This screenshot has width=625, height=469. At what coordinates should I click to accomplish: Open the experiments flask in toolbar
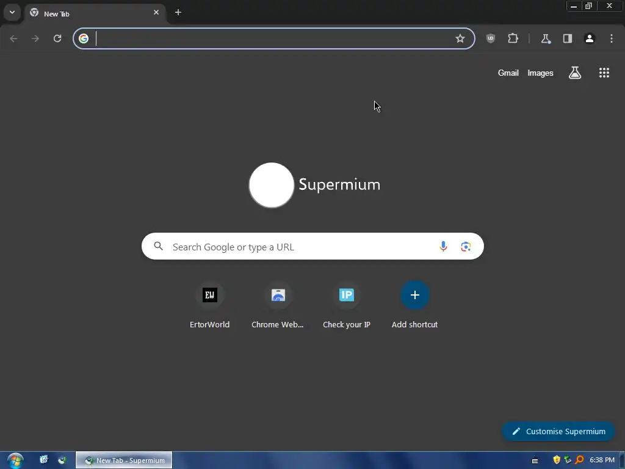546,38
